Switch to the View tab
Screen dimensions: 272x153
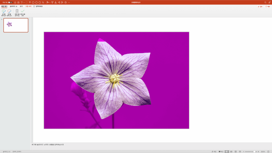coord(21,6)
